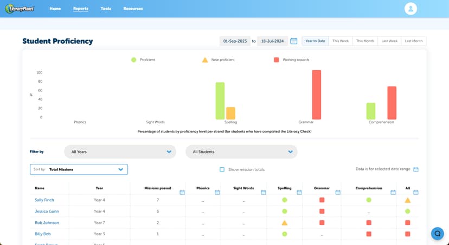Click calendar icon in Grammar column header

[338, 192]
